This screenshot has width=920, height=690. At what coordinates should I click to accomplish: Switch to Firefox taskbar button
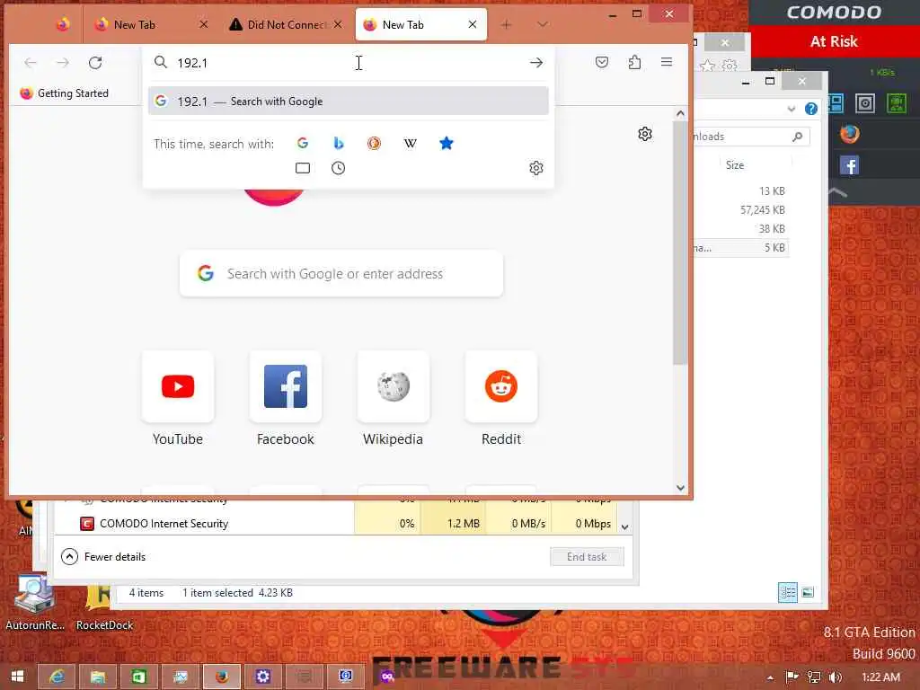222,677
